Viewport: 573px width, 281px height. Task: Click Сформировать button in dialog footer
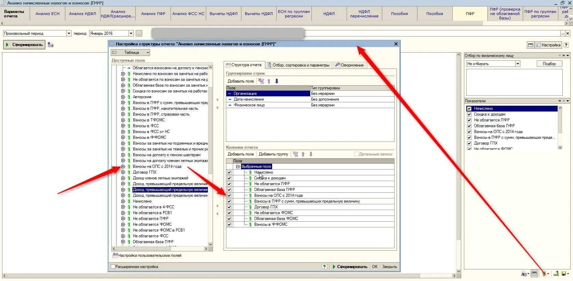(349, 267)
